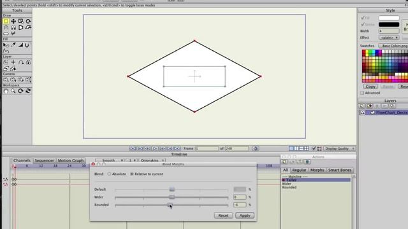Toggle the checkbox beside the FlowChart layer name

[x=372, y=113]
